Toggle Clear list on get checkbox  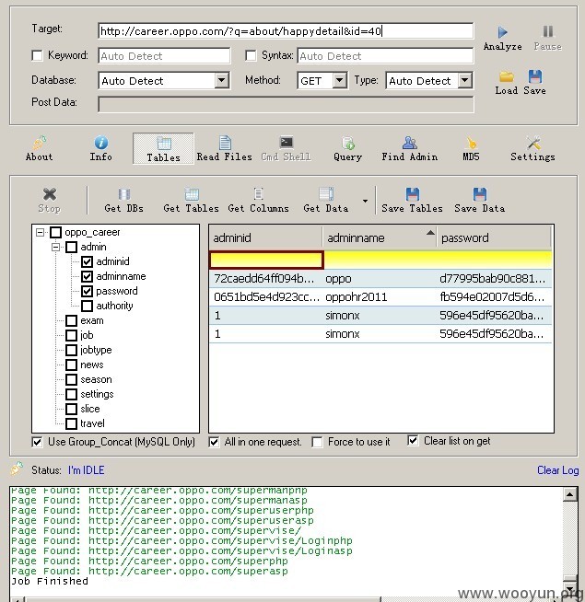(x=413, y=440)
